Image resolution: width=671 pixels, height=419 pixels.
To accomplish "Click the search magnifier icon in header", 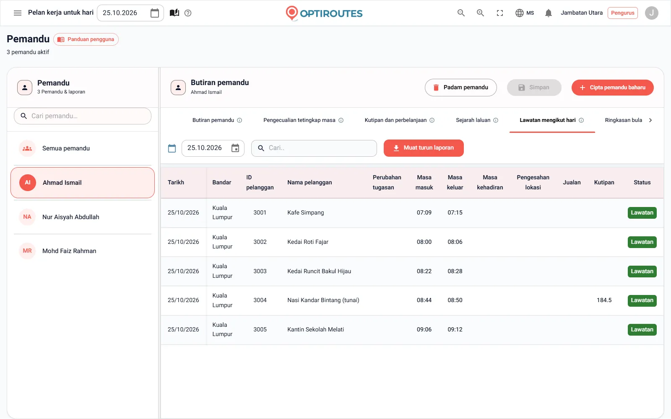I will 461,13.
